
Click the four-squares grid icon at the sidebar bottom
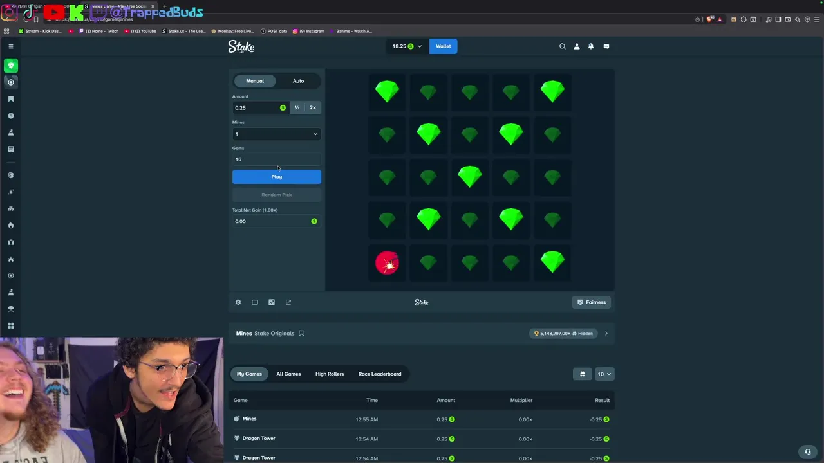(11, 325)
